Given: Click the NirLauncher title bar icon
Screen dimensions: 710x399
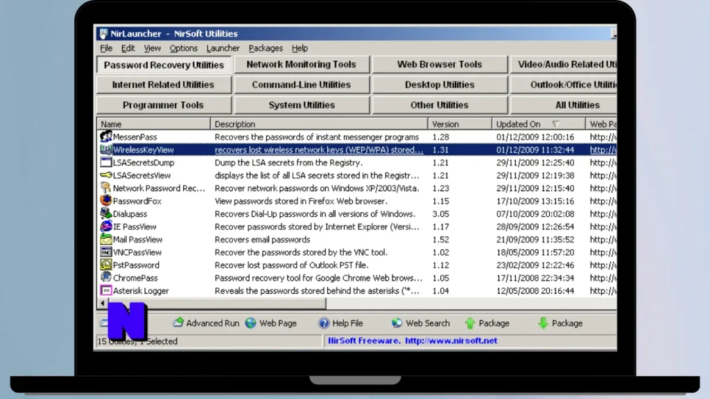Looking at the screenshot, I should 103,33.
